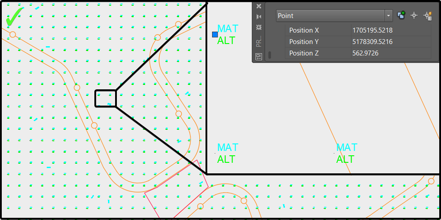Image resolution: width=441 pixels, height=220 pixels.
Task: Click the Properties icon below the palette title
Action: pyautogui.click(x=259, y=56)
